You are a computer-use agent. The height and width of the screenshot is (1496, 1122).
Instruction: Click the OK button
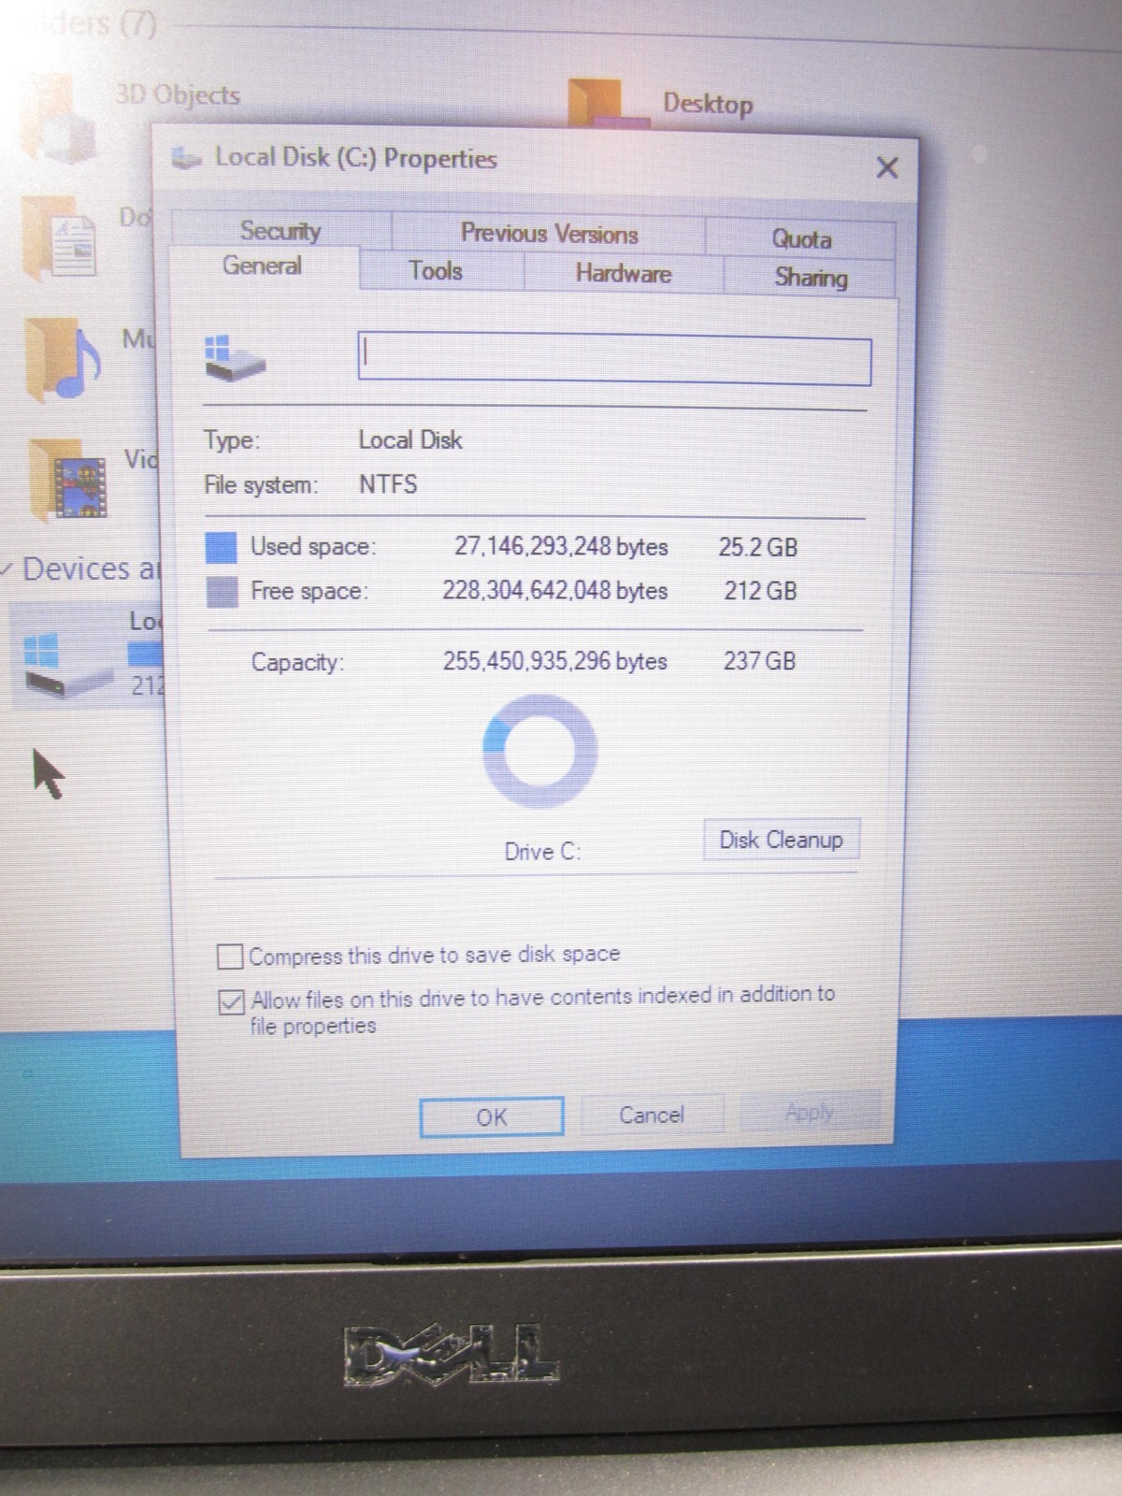tap(492, 1116)
